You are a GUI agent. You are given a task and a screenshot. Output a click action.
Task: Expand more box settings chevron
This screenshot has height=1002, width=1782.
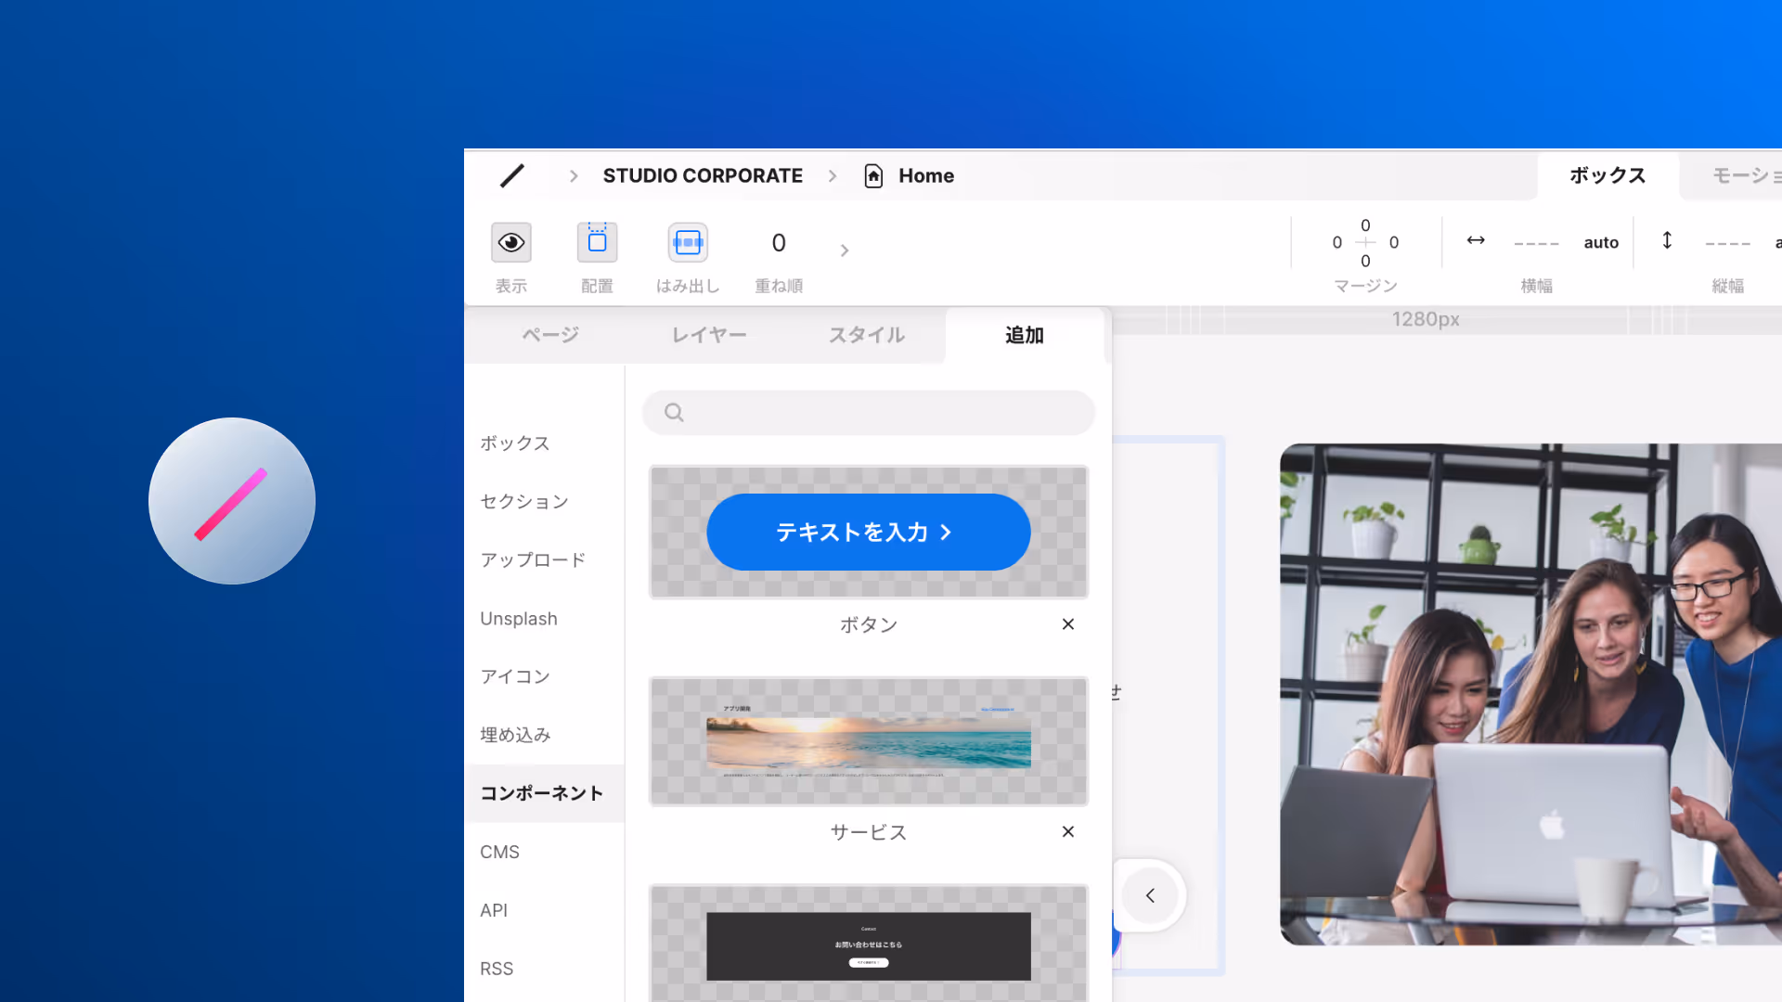pyautogui.click(x=844, y=250)
